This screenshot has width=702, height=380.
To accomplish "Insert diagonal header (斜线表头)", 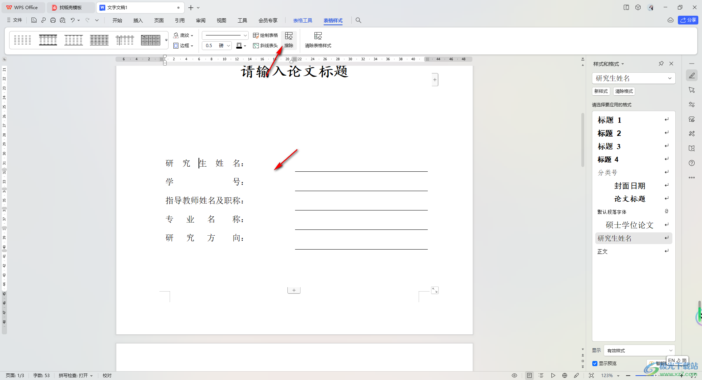I will (x=265, y=46).
